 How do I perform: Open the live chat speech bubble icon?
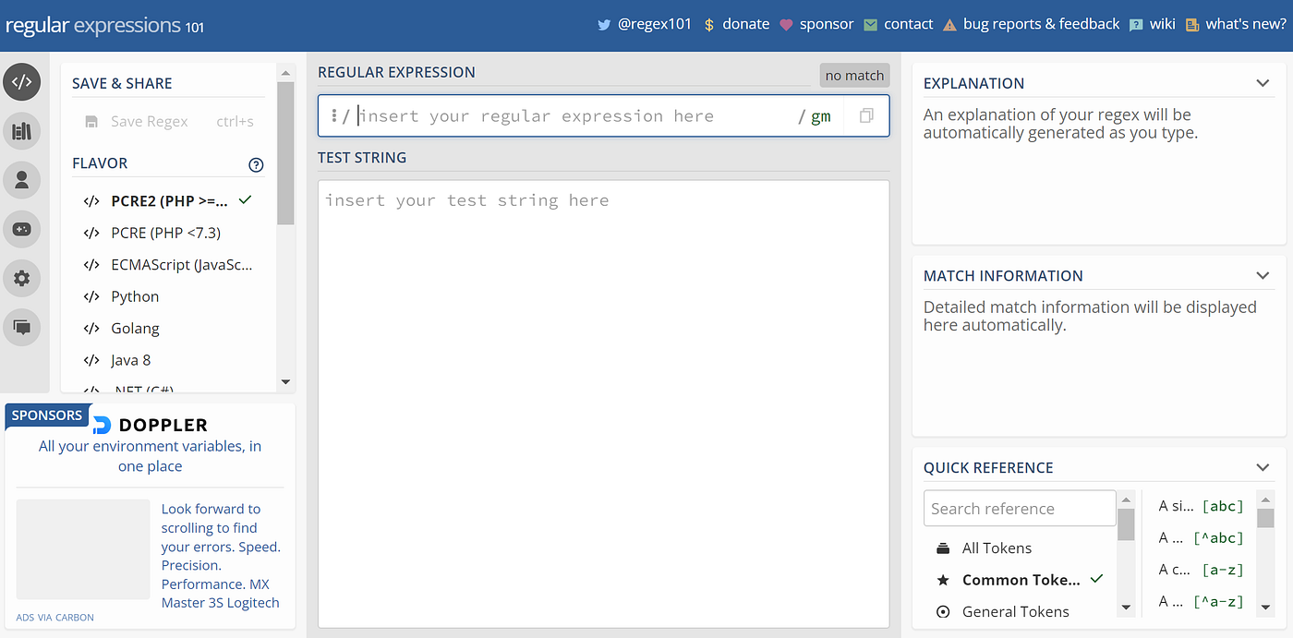pyautogui.click(x=22, y=327)
